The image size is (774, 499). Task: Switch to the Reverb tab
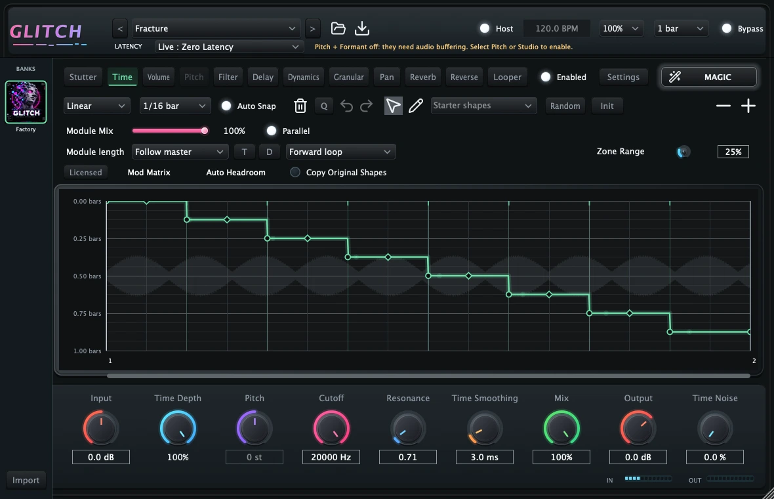click(x=423, y=77)
